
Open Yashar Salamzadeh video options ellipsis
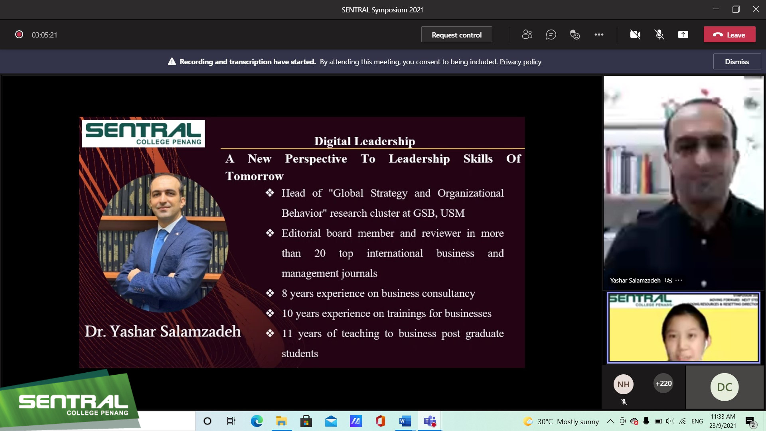[x=679, y=280]
